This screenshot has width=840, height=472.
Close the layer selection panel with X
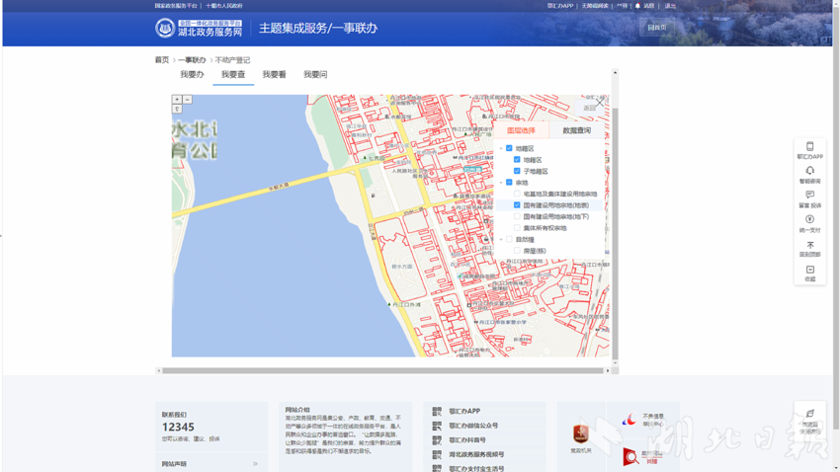pyautogui.click(x=599, y=102)
